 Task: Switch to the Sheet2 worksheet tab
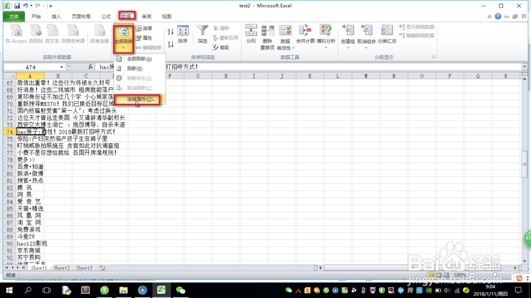[x=62, y=268]
